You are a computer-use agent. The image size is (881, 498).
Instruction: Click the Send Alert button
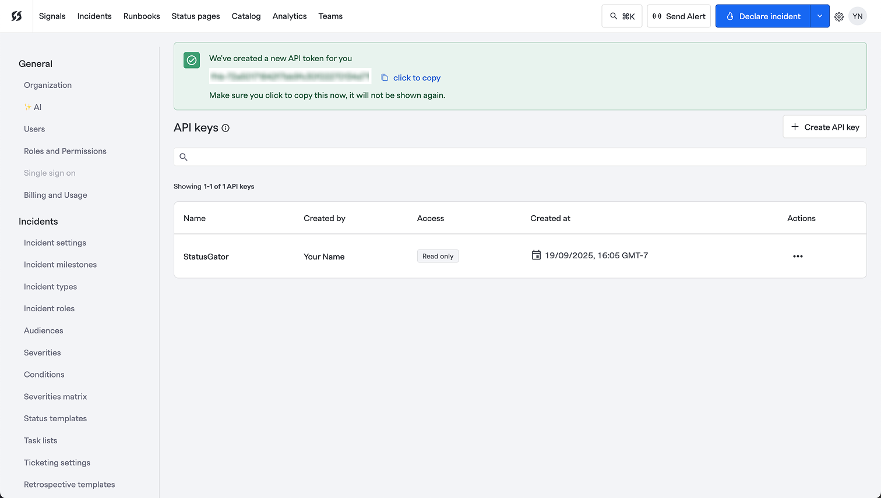click(679, 16)
